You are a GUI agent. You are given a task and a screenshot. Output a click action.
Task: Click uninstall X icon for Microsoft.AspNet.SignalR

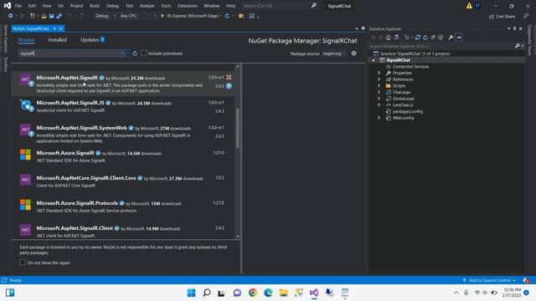coord(229,78)
